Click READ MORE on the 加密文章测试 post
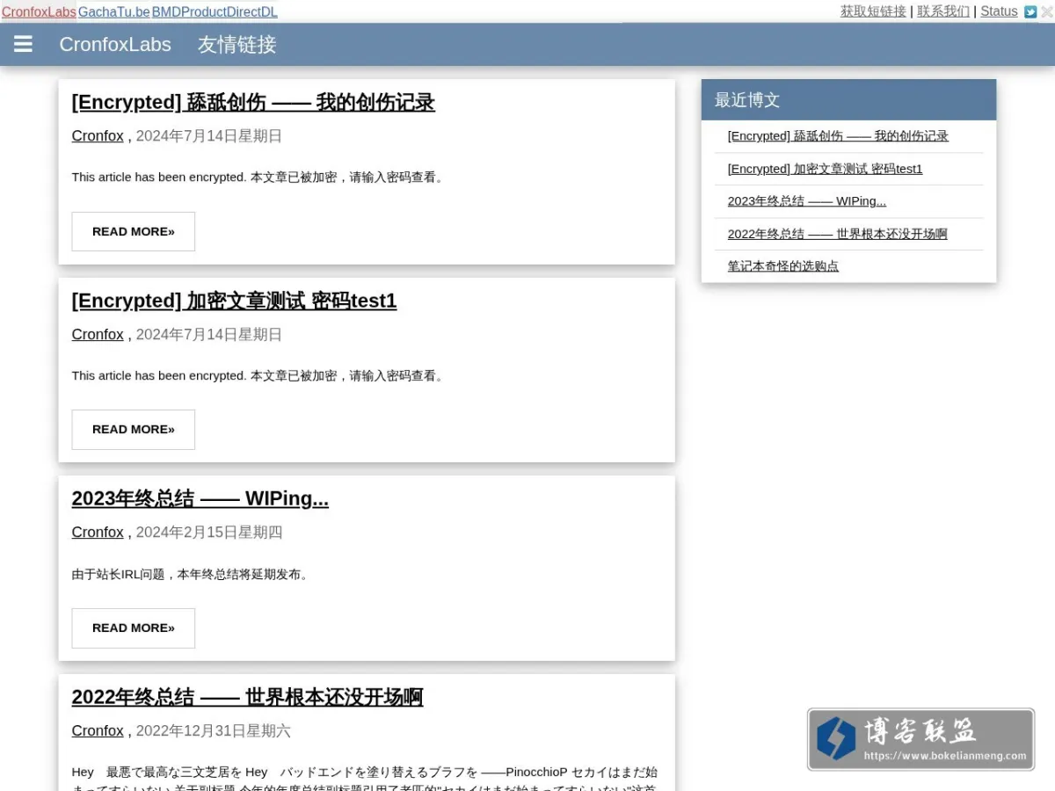Image resolution: width=1055 pixels, height=791 pixels. (134, 429)
